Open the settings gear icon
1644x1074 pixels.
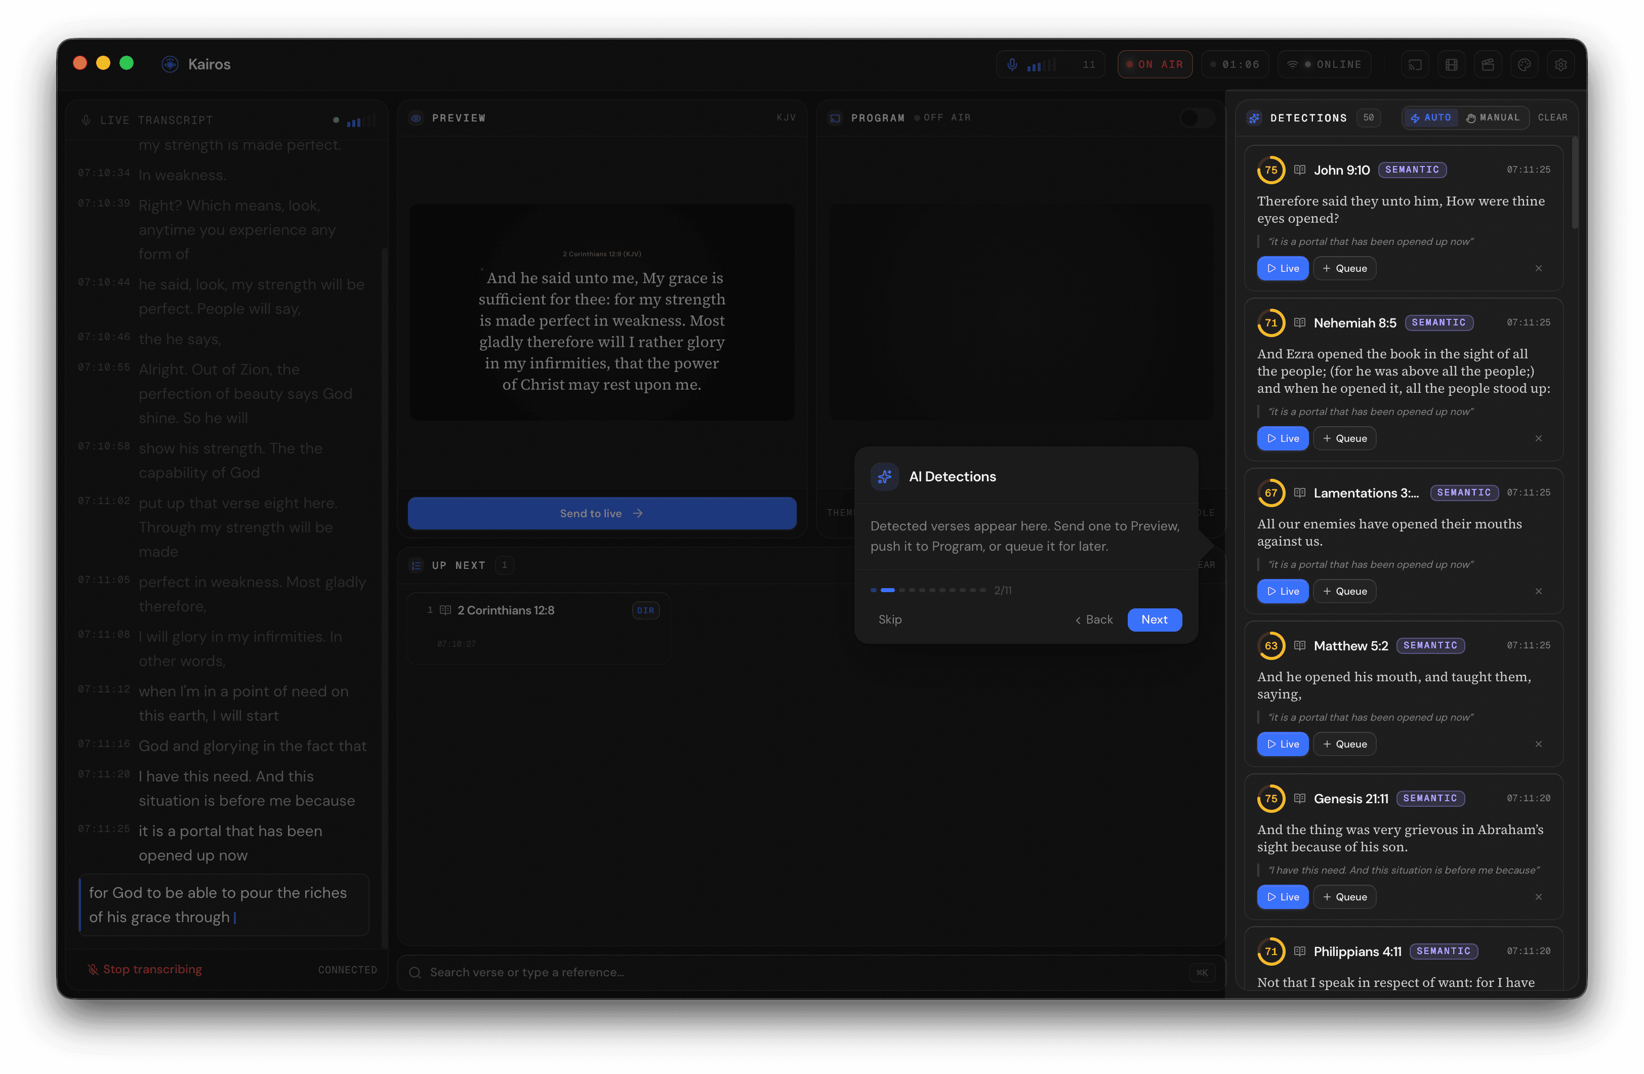coord(1560,64)
